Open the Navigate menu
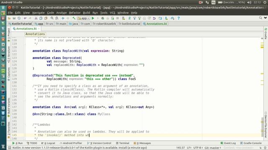Image resolution: width=268 pixels, height=150 pixels. click(38, 13)
